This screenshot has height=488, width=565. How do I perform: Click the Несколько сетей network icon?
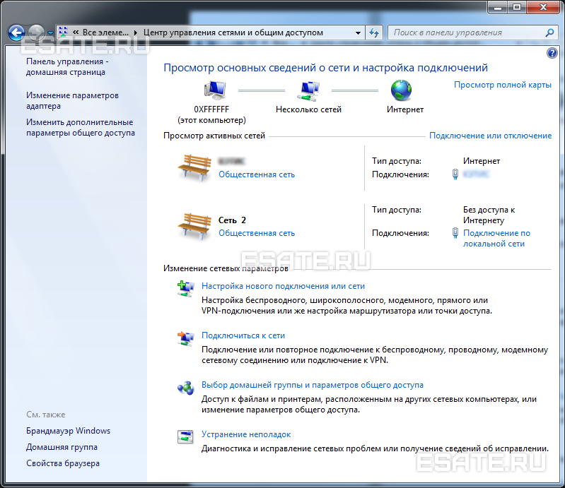pyautogui.click(x=308, y=90)
